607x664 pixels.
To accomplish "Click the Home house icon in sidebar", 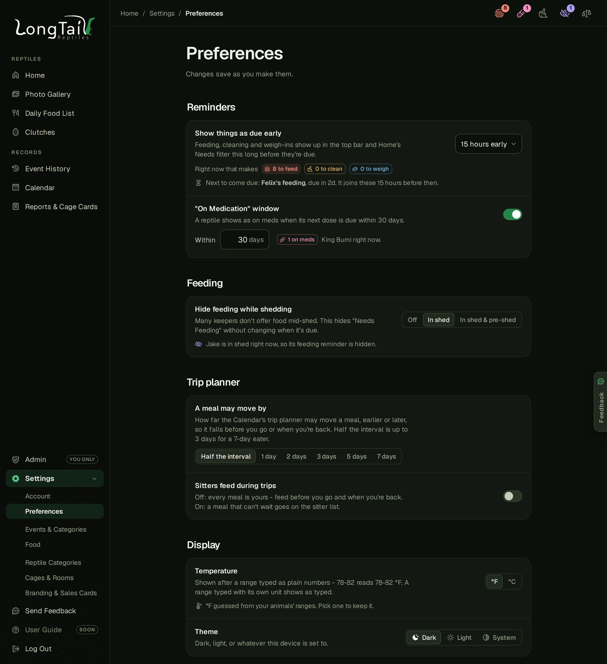I will click(16, 75).
